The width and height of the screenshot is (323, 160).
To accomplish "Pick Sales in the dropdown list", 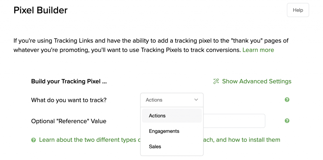I will [155, 146].
